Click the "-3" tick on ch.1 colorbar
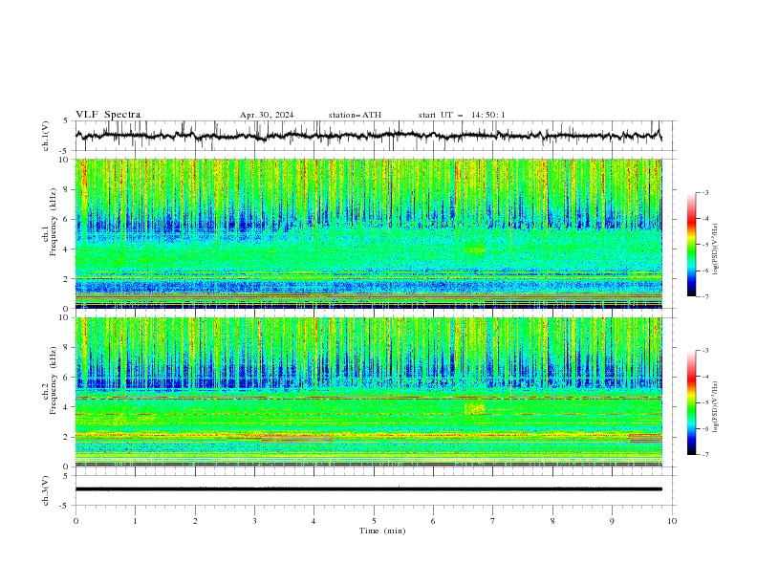Image resolution: width=757 pixels, height=585 pixels. click(704, 192)
